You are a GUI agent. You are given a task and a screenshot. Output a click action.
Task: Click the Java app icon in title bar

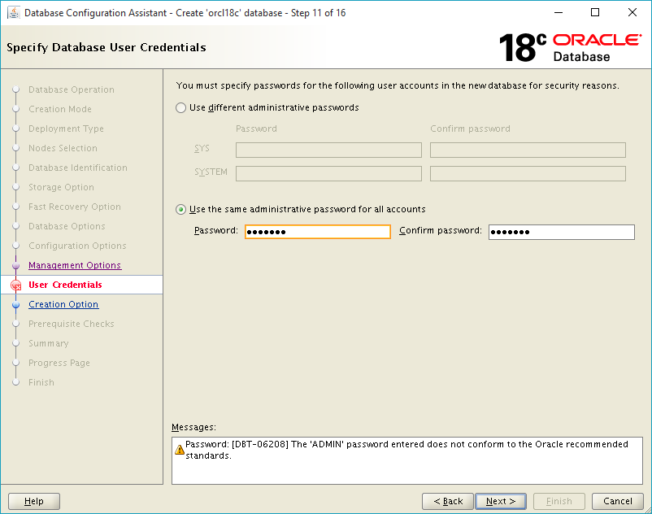pos(13,13)
